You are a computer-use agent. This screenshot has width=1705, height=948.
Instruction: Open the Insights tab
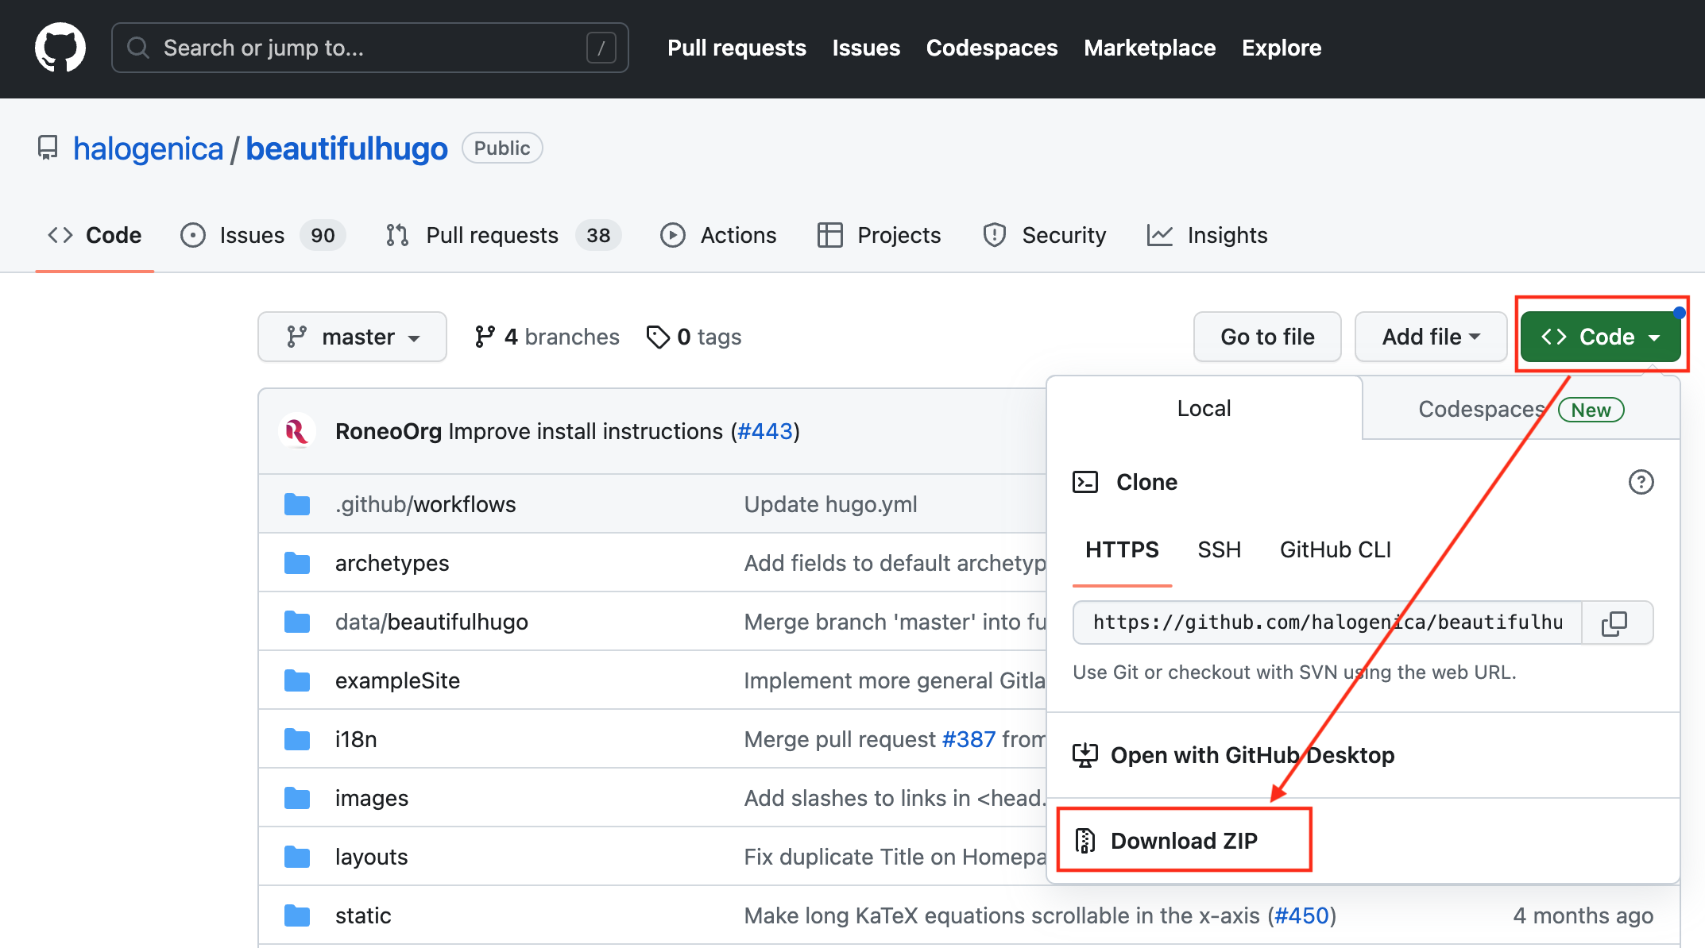click(x=1207, y=235)
